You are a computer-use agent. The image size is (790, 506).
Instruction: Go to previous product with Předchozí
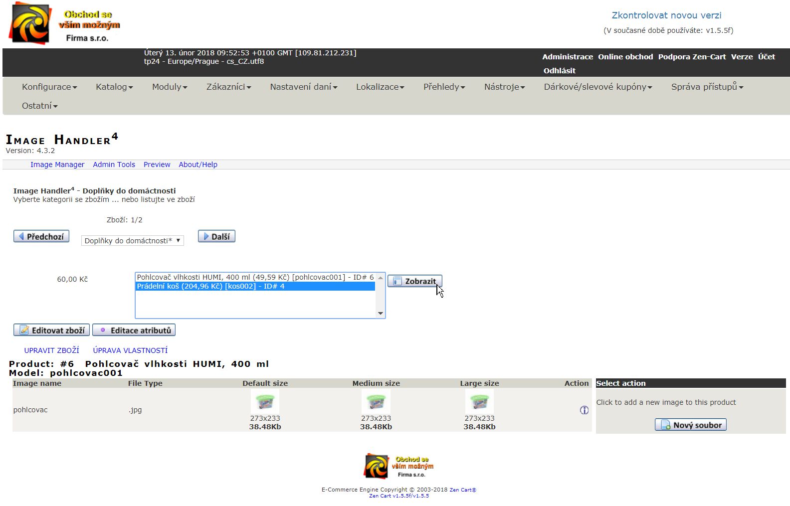pyautogui.click(x=41, y=236)
